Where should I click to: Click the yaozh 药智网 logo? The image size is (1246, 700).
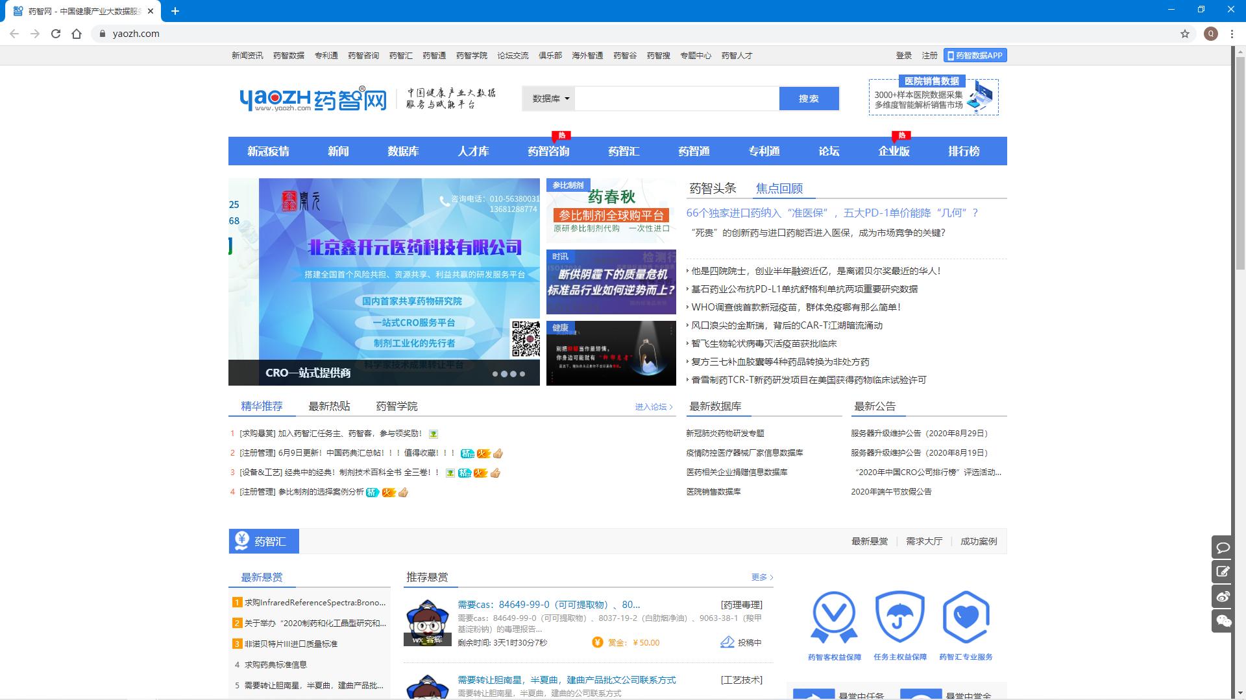click(314, 98)
